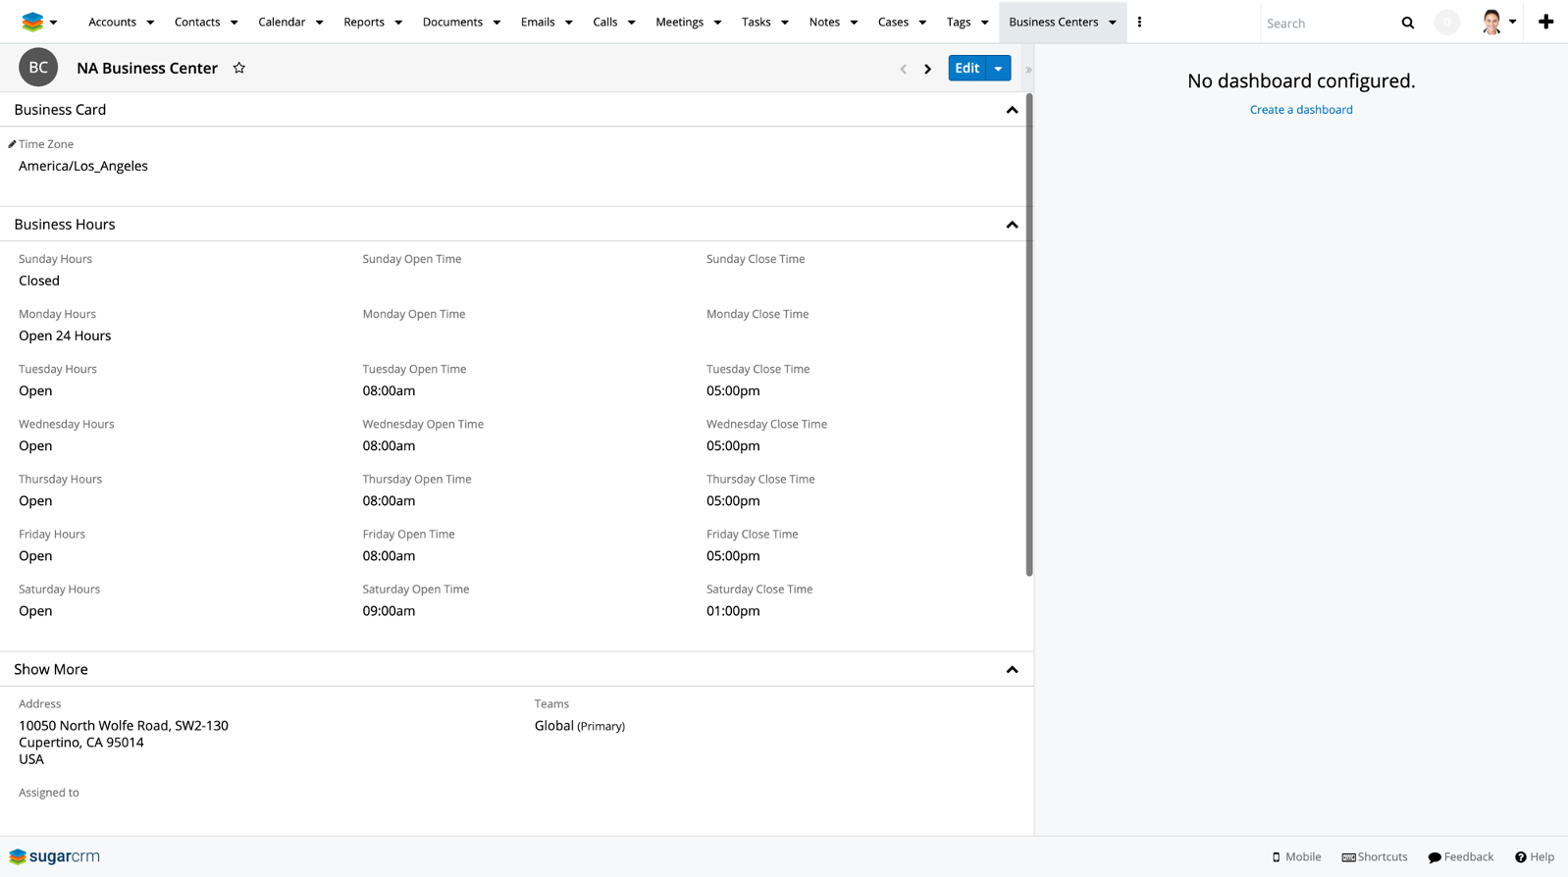1568x877 pixels.
Task: Expand the Accounts module dropdown arrow
Action: pyautogui.click(x=150, y=23)
